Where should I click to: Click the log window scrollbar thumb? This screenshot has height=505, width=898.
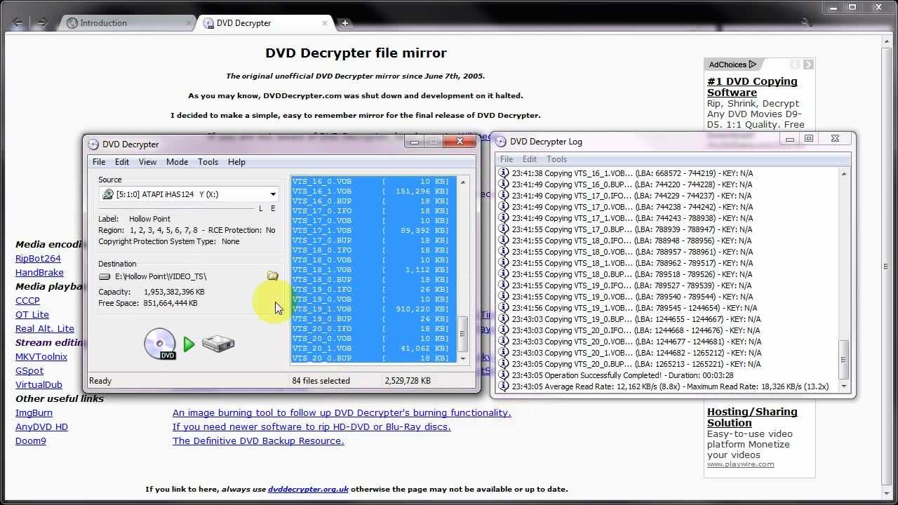tap(844, 361)
